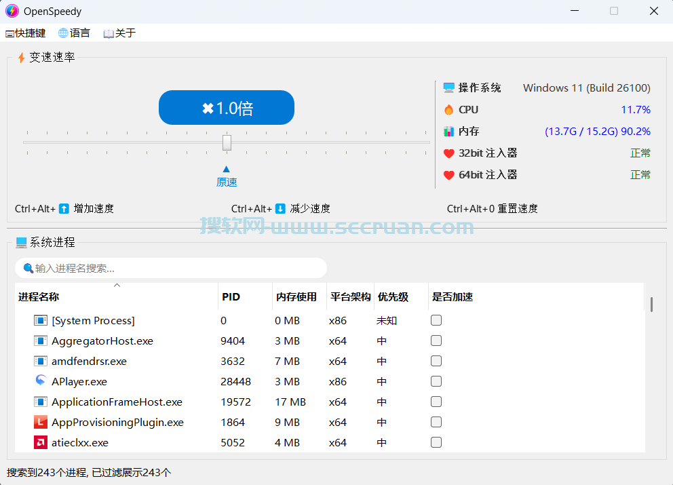Image resolution: width=673 pixels, height=485 pixels.
Task: Enable acceleration for ApplicationFrameHost.exe
Action: click(436, 402)
